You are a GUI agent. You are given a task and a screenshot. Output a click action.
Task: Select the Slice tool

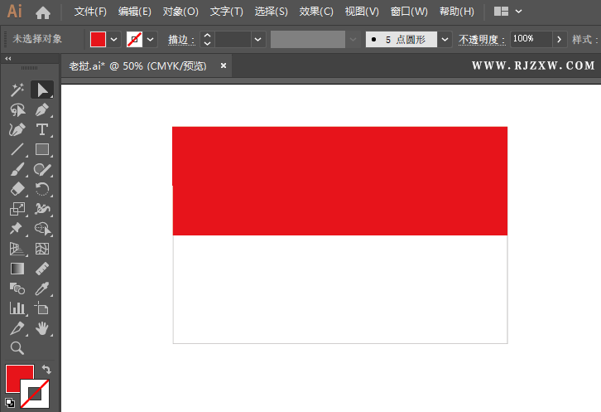click(x=17, y=328)
